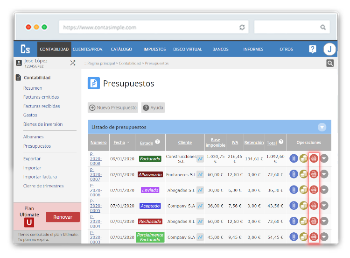The width and height of the screenshot is (350, 258).
Task: Download PDF for budget P-2020-0008
Action: click(x=314, y=158)
